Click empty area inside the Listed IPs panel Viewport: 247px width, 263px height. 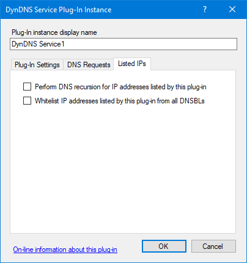point(123,167)
